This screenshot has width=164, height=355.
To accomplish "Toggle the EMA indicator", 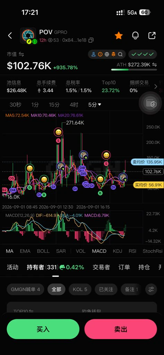I will [25, 251].
